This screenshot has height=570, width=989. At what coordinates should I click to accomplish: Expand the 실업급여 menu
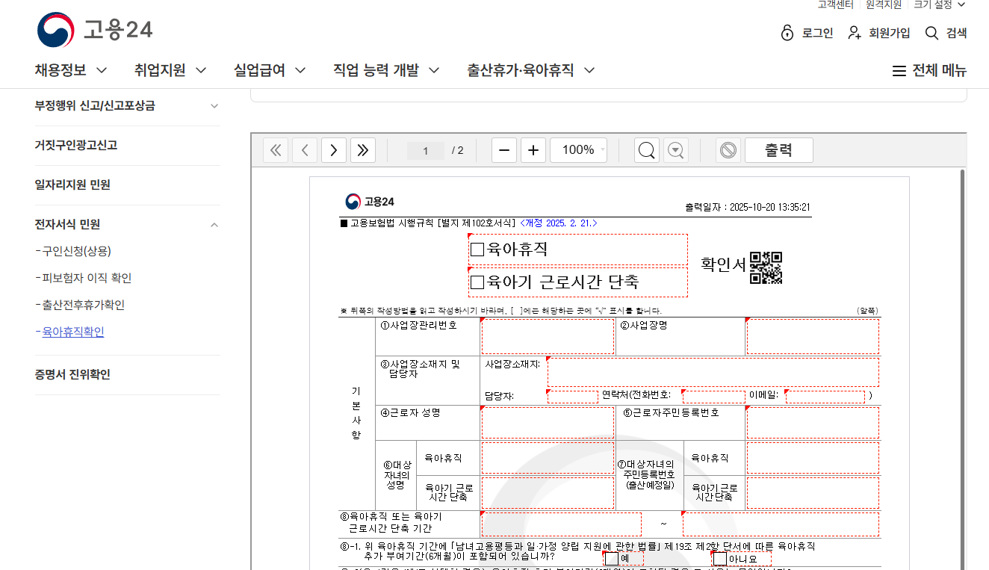[x=270, y=70]
